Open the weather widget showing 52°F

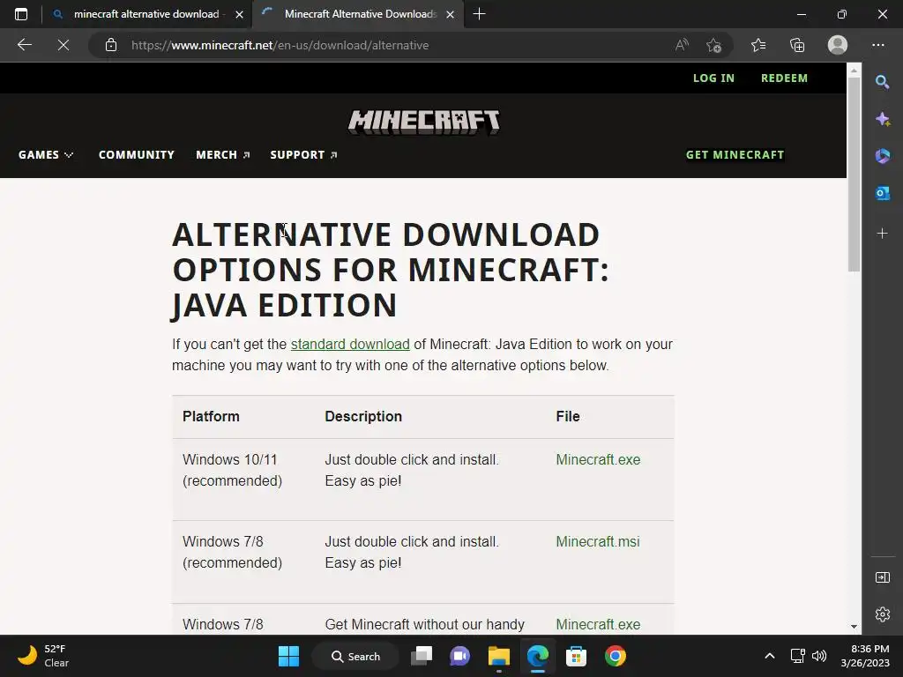click(42, 656)
